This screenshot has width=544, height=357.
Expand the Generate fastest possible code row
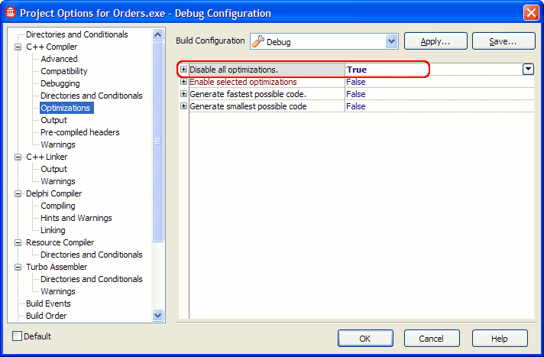[x=183, y=94]
